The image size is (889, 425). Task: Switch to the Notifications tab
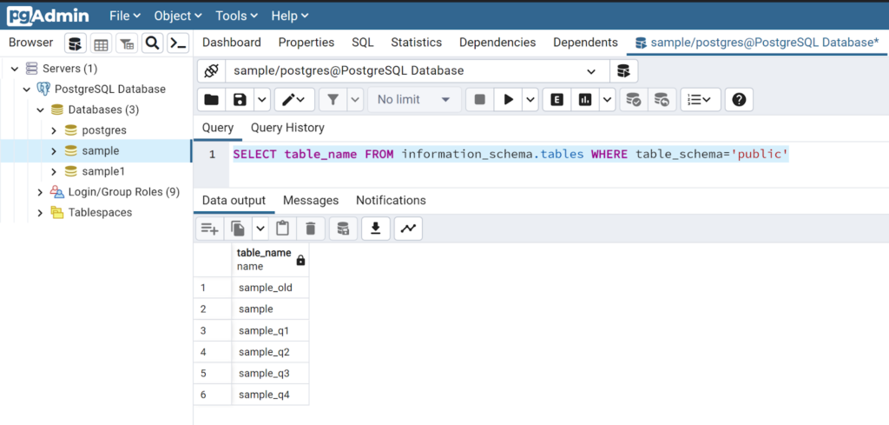point(391,200)
